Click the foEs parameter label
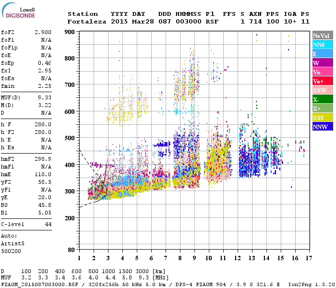Screen dimensions: 336x288 pyautogui.click(x=8, y=78)
